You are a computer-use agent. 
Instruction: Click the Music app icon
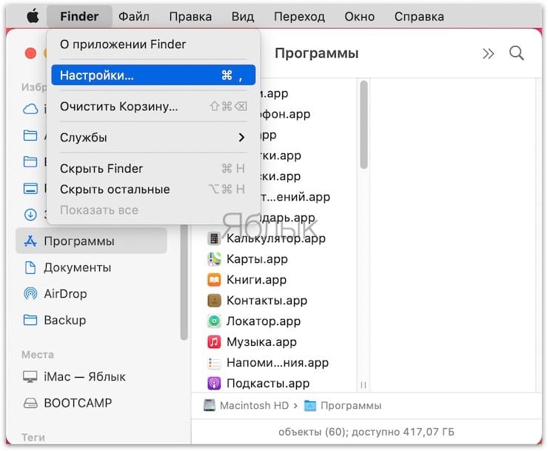click(x=214, y=341)
